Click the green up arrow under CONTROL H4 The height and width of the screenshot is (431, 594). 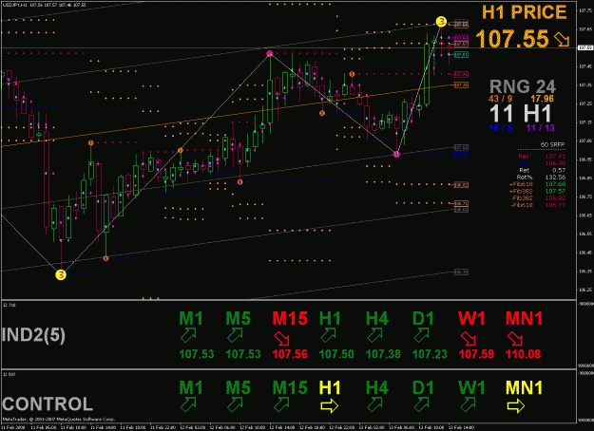pos(374,404)
